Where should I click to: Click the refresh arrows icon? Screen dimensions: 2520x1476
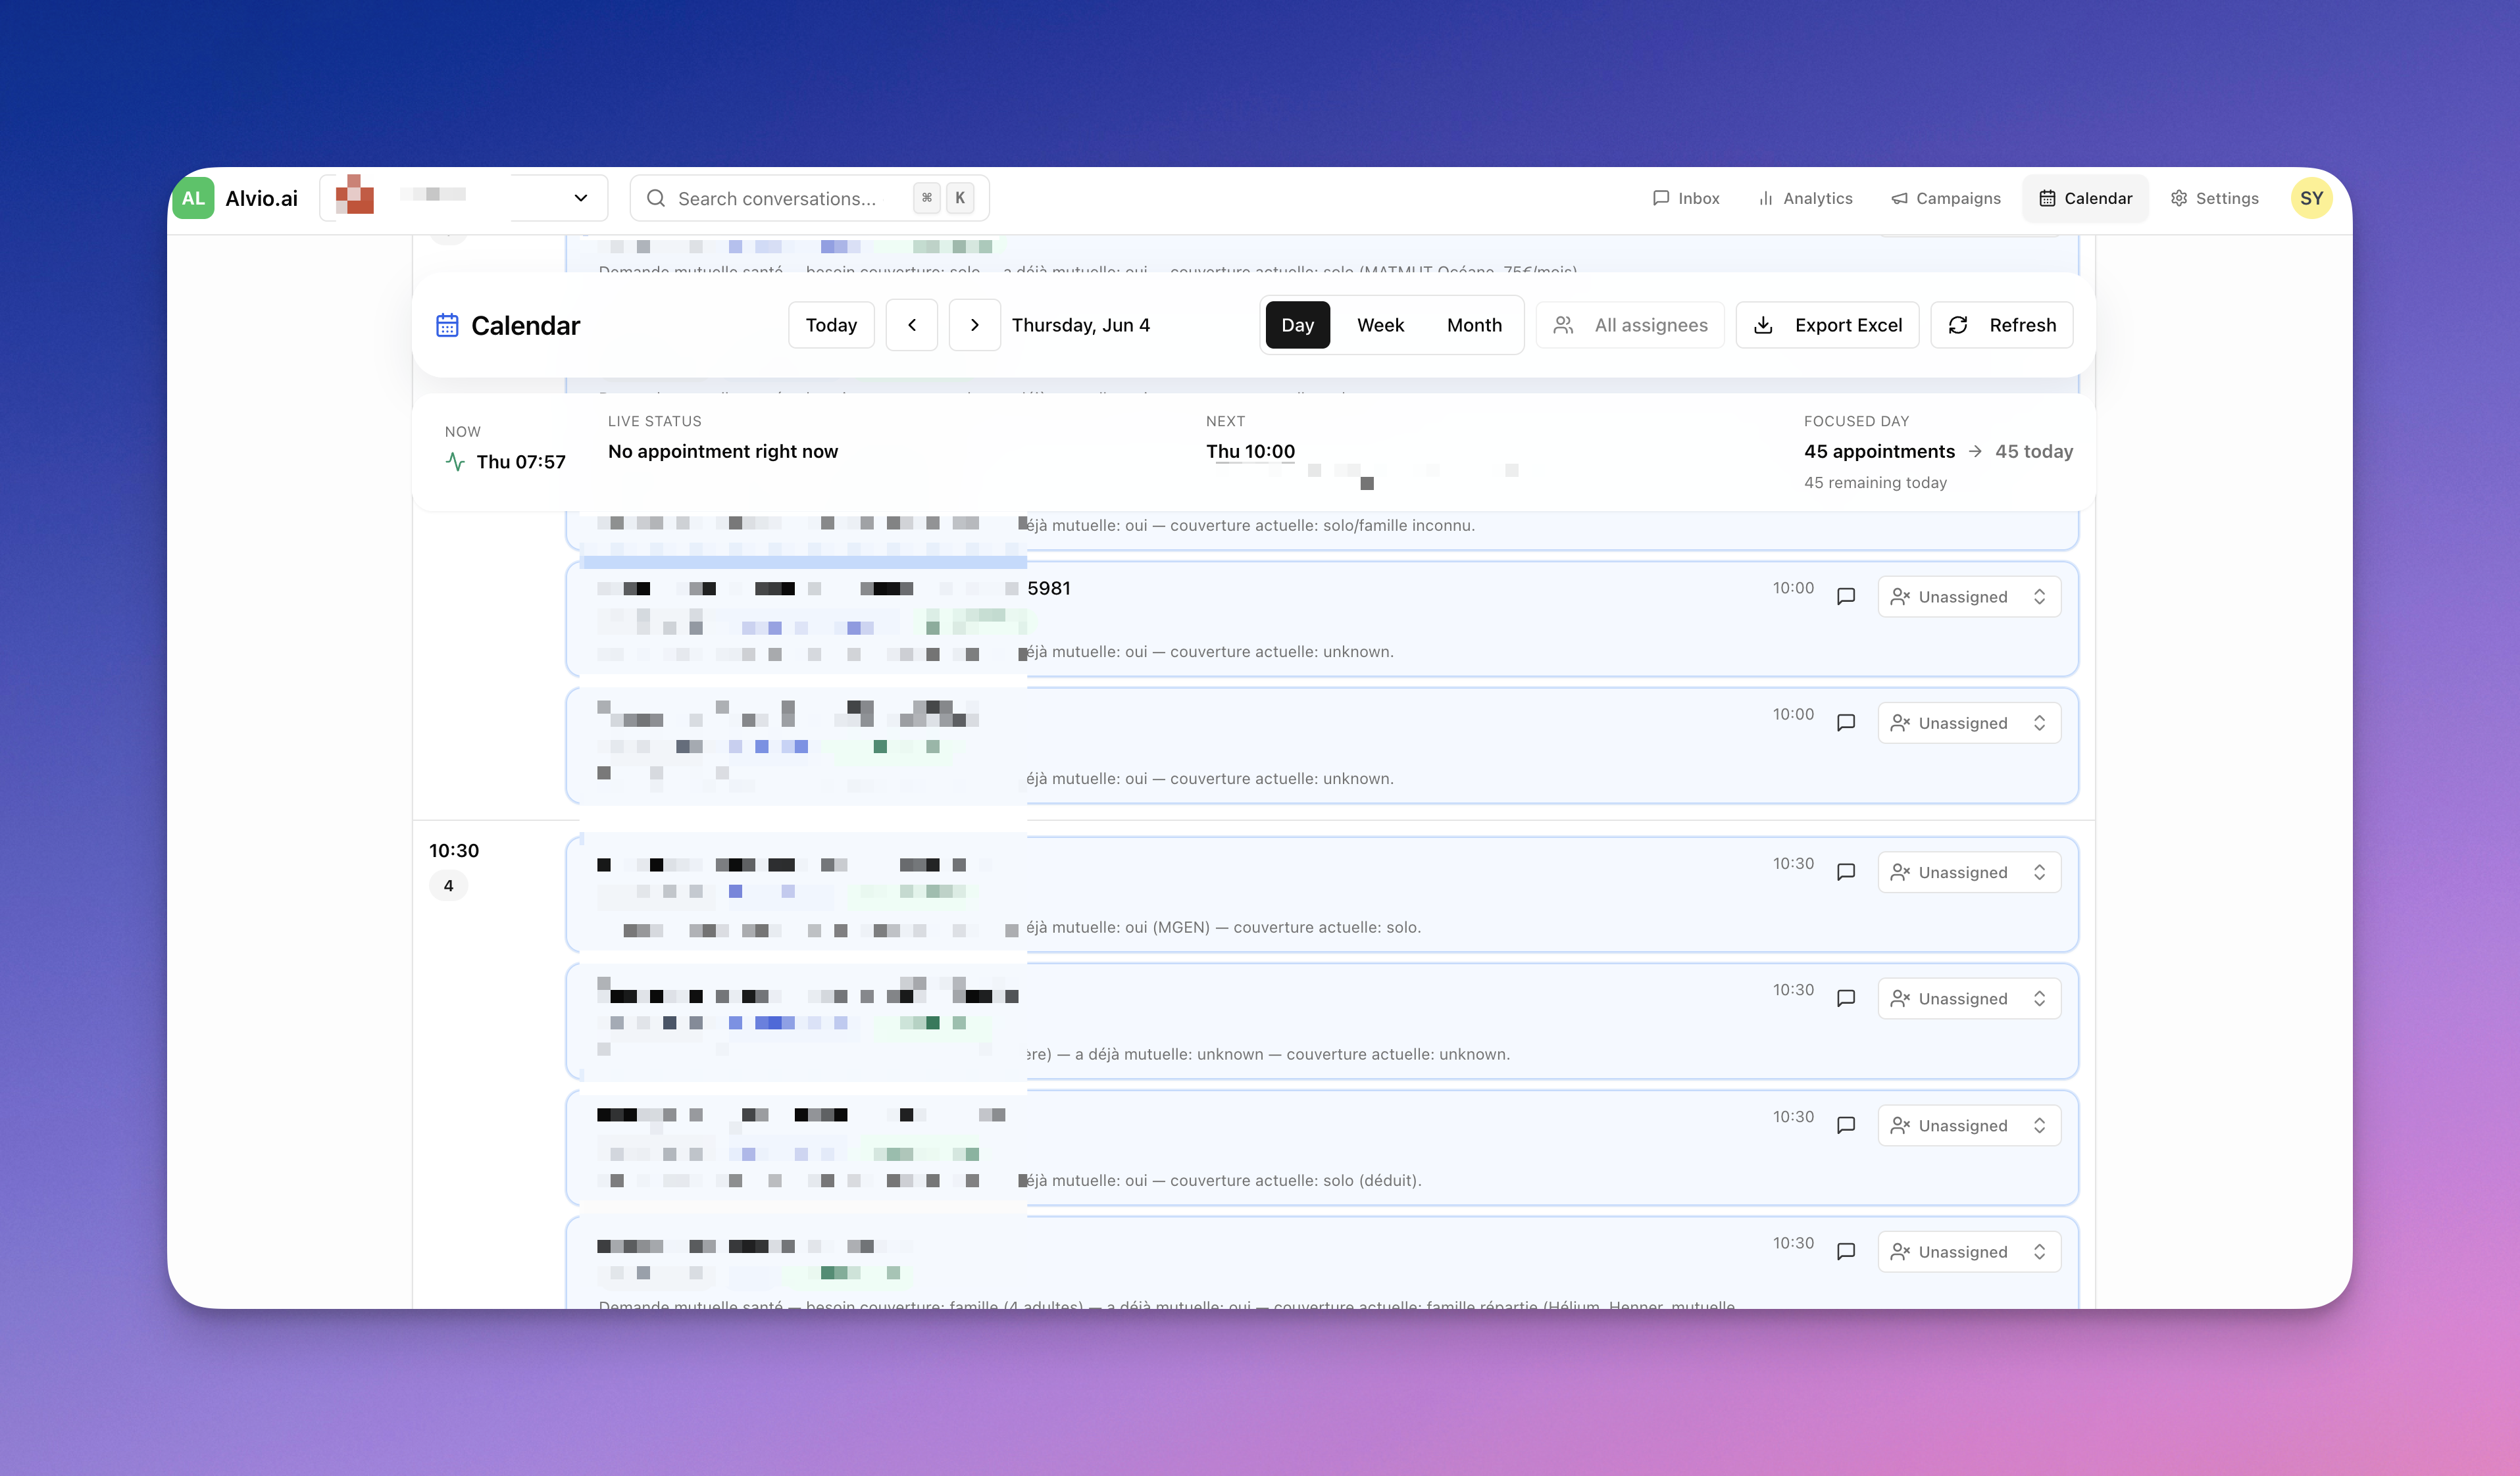point(1958,325)
